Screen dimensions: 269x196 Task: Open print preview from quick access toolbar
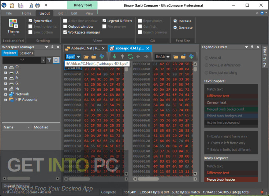(31, 5)
